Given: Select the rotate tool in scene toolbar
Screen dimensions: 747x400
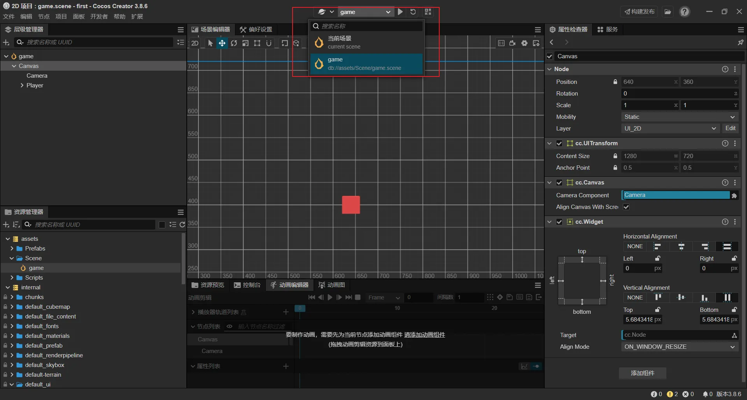Looking at the screenshot, I should click(x=233, y=43).
